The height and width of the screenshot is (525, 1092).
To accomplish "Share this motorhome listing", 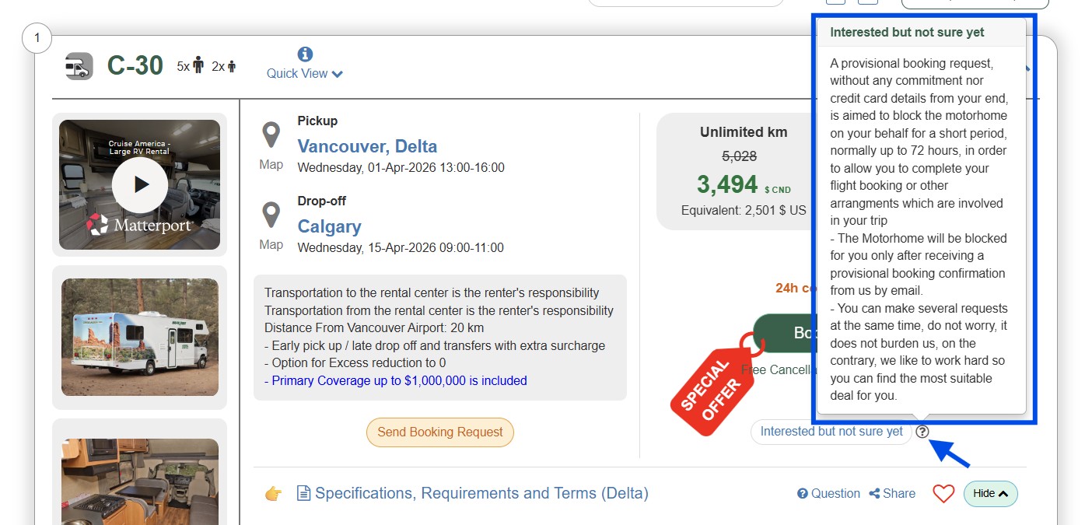I will (892, 493).
